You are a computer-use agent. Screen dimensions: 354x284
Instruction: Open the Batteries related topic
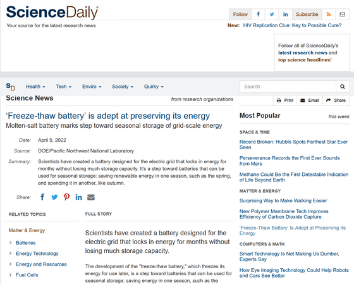click(x=26, y=243)
